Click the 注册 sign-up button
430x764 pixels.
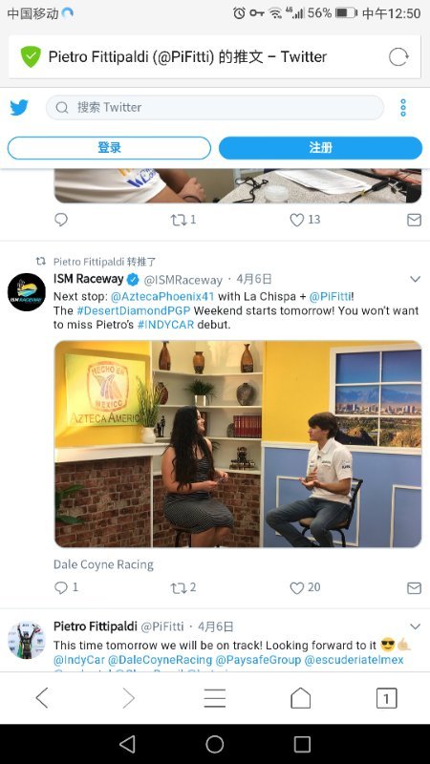coord(320,148)
